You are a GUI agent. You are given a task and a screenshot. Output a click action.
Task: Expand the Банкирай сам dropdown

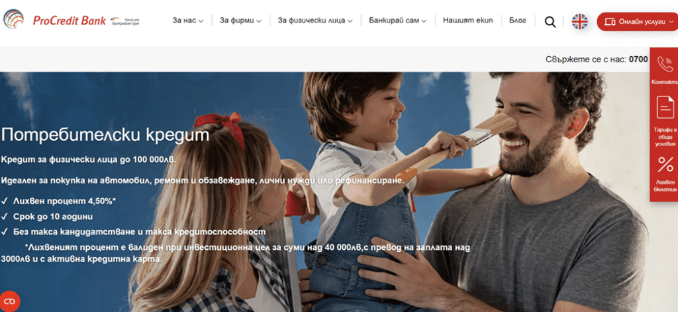point(398,20)
